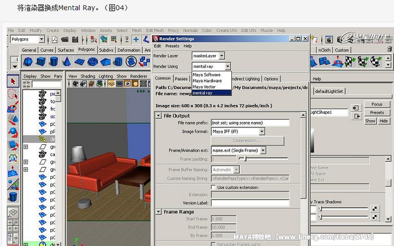Open the Image format dropdown
The height and width of the screenshot is (246, 394).
click(x=262, y=132)
